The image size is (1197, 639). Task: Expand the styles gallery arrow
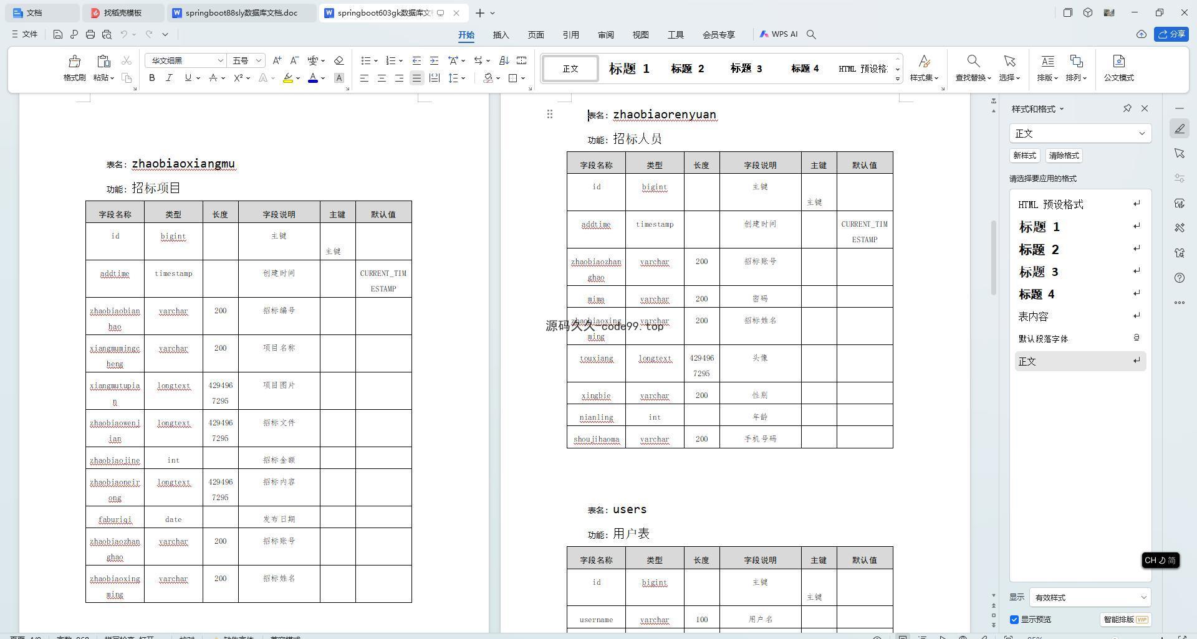click(898, 78)
